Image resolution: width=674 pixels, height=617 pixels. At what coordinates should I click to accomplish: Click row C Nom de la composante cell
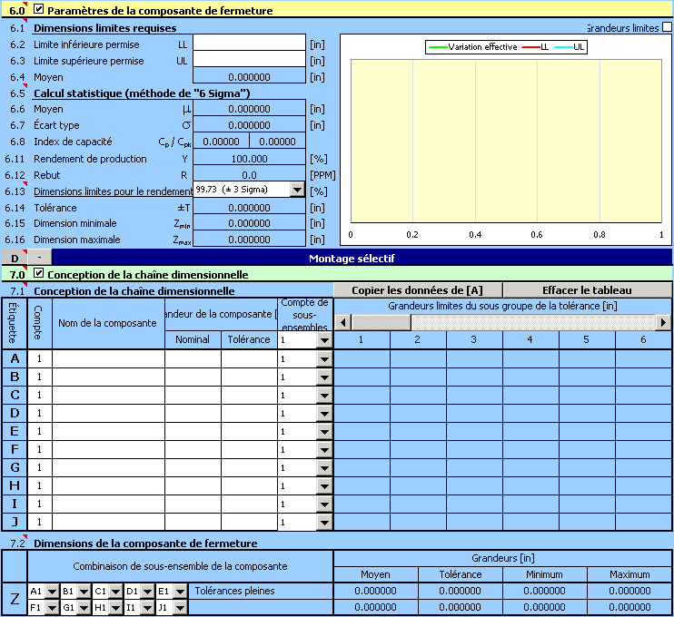(x=108, y=395)
